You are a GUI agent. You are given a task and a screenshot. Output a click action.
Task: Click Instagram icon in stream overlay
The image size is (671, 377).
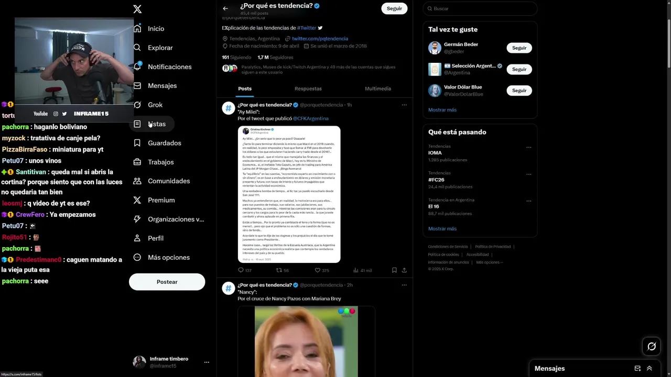click(x=56, y=114)
